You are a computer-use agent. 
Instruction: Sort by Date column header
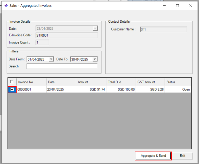click(61, 82)
